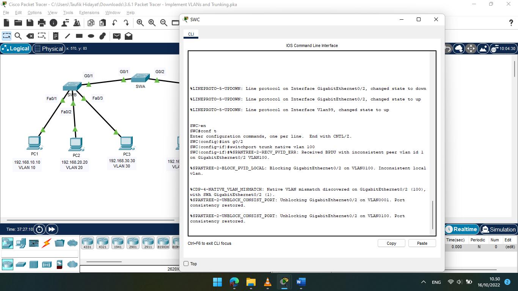Switch to Simulation mode
Screen dimensions: 518x291
coord(499,229)
